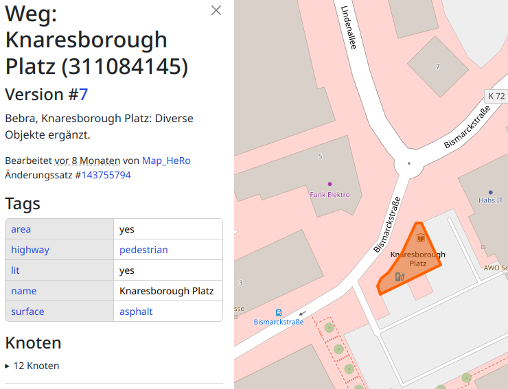Click the Funk Elektro map label
Viewport: 508px width, 389px height.
coord(330,195)
